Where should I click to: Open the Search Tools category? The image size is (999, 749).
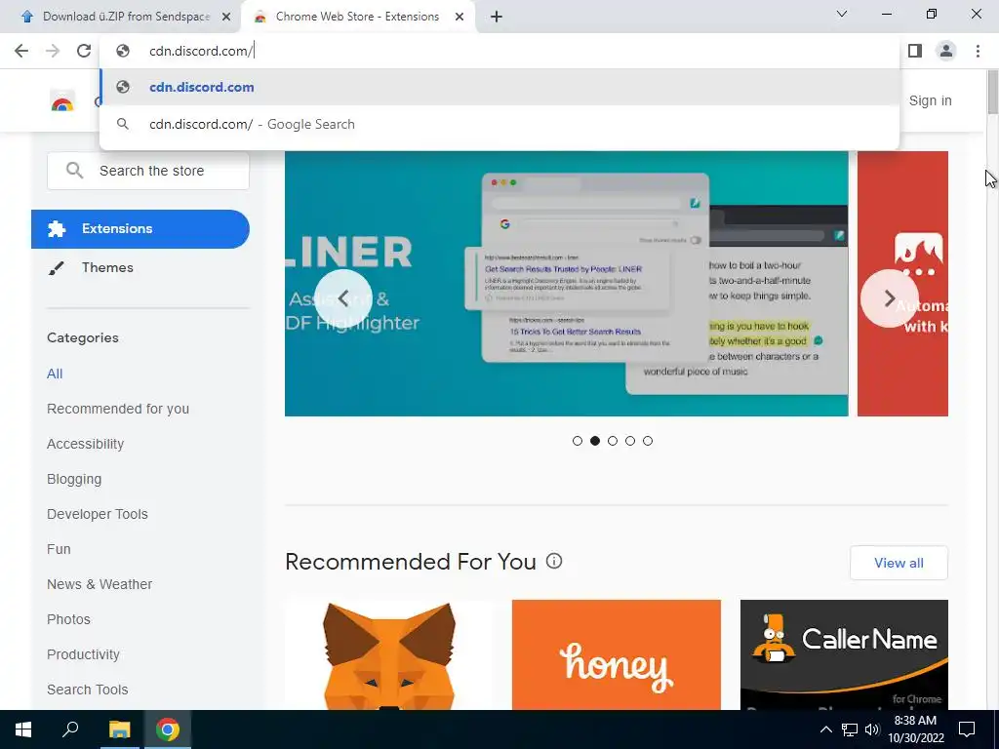tap(87, 690)
